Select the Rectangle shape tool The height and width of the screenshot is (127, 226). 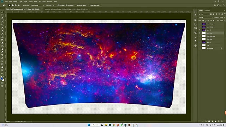coord(2,64)
